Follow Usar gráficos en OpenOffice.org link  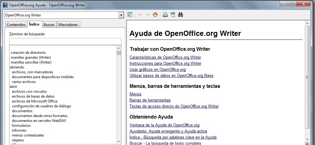point(157,70)
